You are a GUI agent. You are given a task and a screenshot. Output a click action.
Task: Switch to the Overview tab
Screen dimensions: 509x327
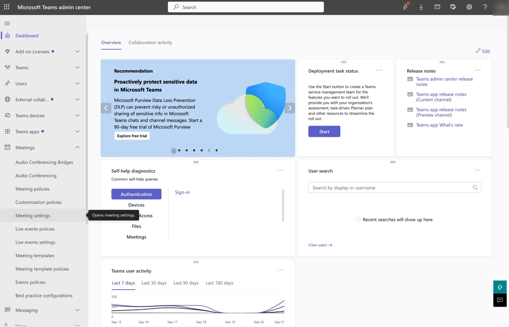[x=111, y=43]
